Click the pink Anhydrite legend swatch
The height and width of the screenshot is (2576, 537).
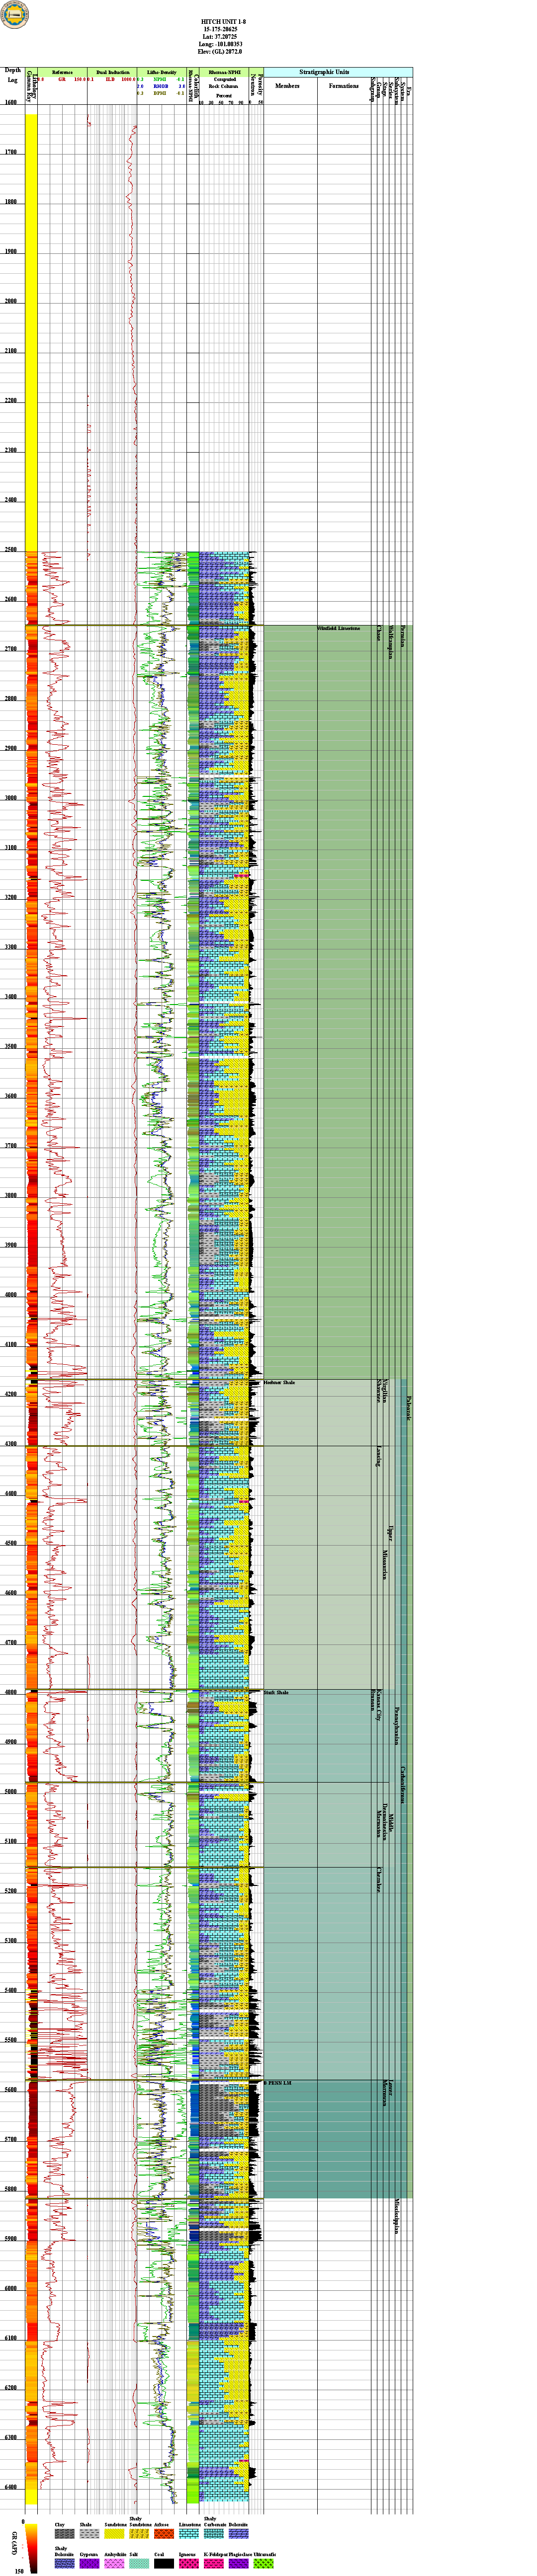(x=114, y=2564)
